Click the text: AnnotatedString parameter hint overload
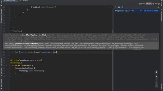Screen dimensions: 163x91 click(81, 38)
